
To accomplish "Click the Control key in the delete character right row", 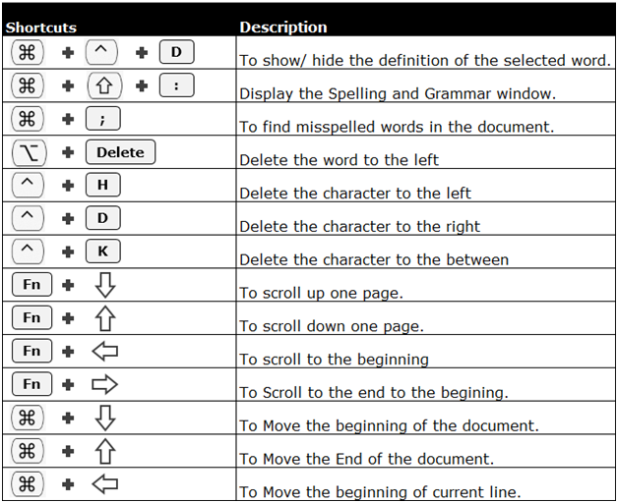I will click(28, 218).
